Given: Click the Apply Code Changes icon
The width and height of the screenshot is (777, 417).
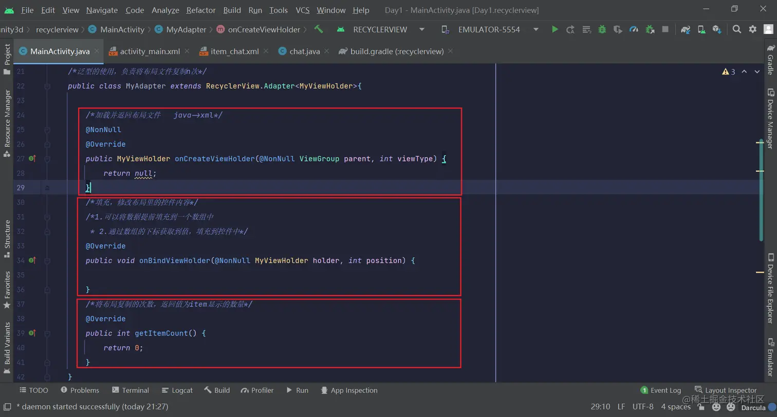Looking at the screenshot, I should [x=586, y=30].
